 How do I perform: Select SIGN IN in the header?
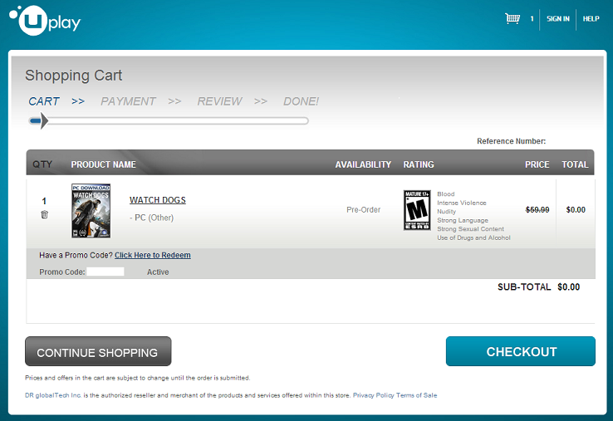tap(558, 19)
